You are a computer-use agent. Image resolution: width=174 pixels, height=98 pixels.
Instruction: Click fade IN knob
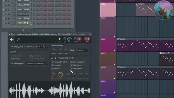[68, 75]
